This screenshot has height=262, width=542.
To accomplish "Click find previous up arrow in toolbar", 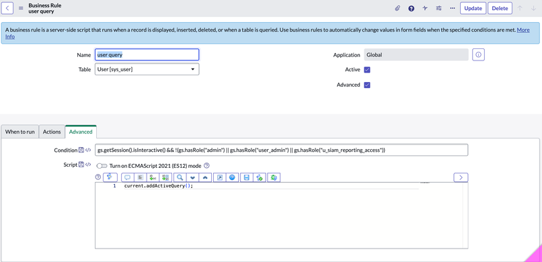I will pos(205,177).
